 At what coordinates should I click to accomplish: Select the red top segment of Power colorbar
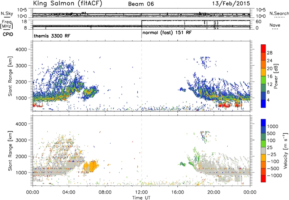pyautogui.click(x=263, y=48)
